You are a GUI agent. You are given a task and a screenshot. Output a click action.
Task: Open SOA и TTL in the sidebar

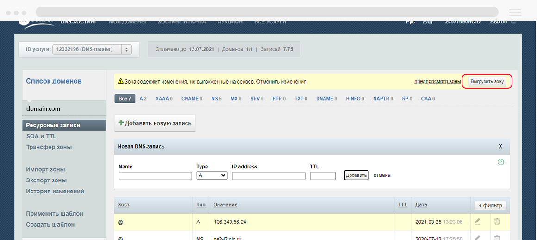click(41, 136)
